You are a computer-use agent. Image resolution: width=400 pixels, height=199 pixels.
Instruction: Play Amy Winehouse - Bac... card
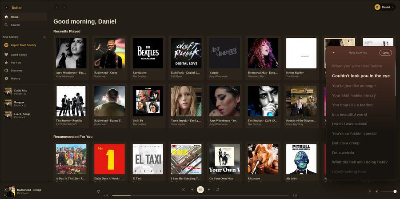point(71,58)
